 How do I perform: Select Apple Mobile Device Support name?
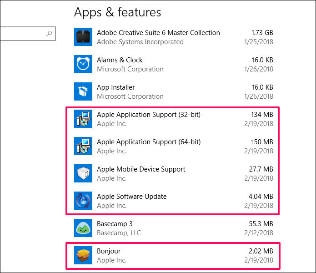click(x=141, y=169)
